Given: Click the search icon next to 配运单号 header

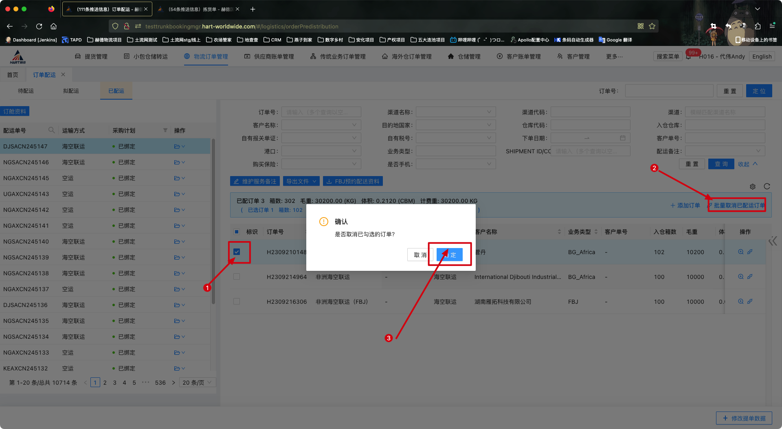Looking at the screenshot, I should 51,130.
